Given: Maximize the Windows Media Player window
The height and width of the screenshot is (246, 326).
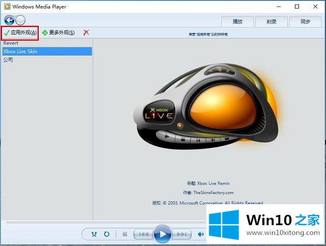Looking at the screenshot, I should (297, 7).
